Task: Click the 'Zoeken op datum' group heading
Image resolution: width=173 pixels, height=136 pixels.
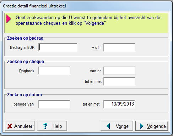Action: point(25,95)
